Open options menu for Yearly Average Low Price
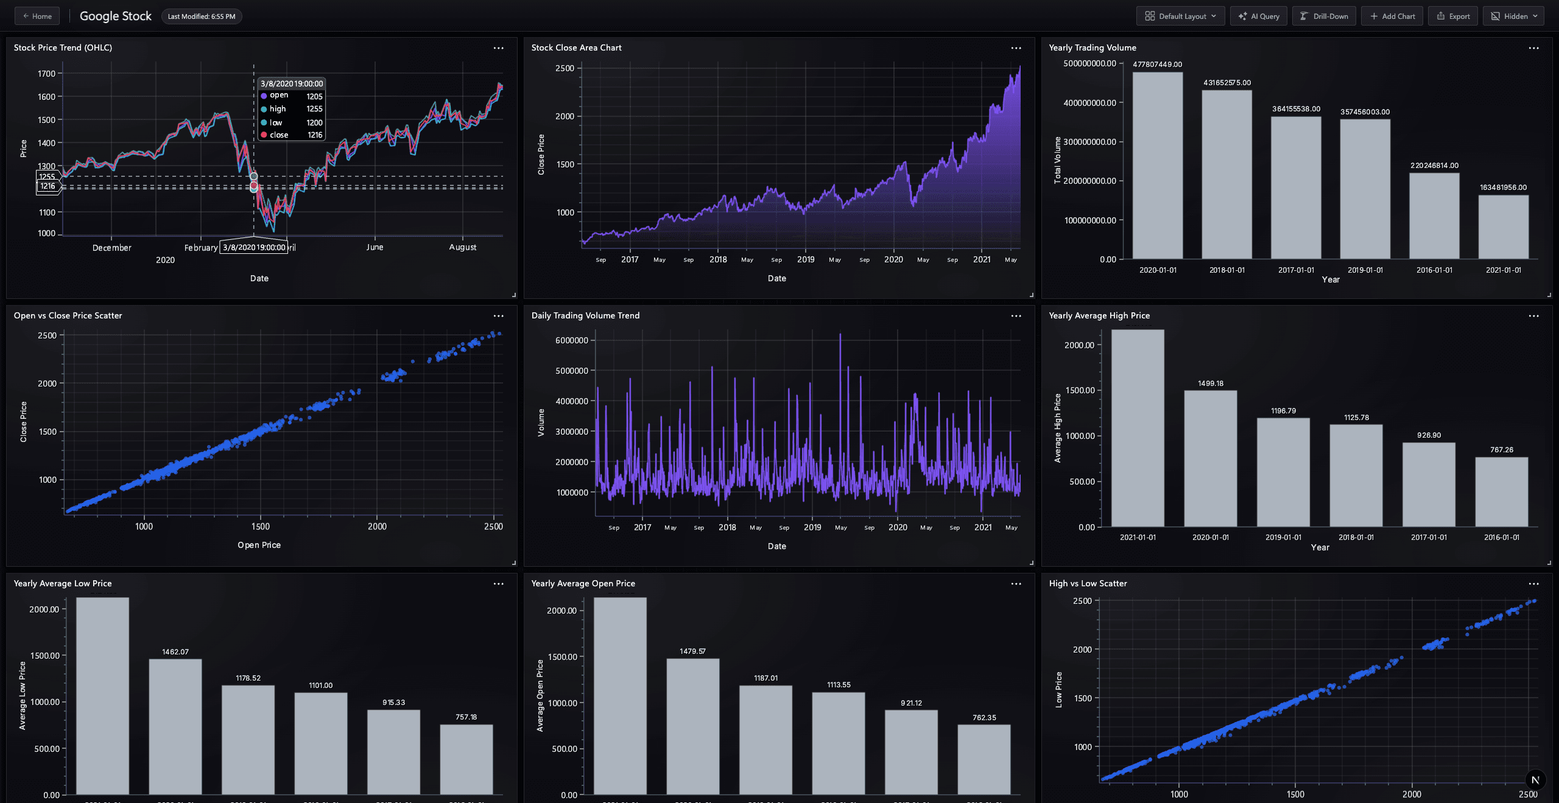Viewport: 1559px width, 803px height. tap(499, 584)
